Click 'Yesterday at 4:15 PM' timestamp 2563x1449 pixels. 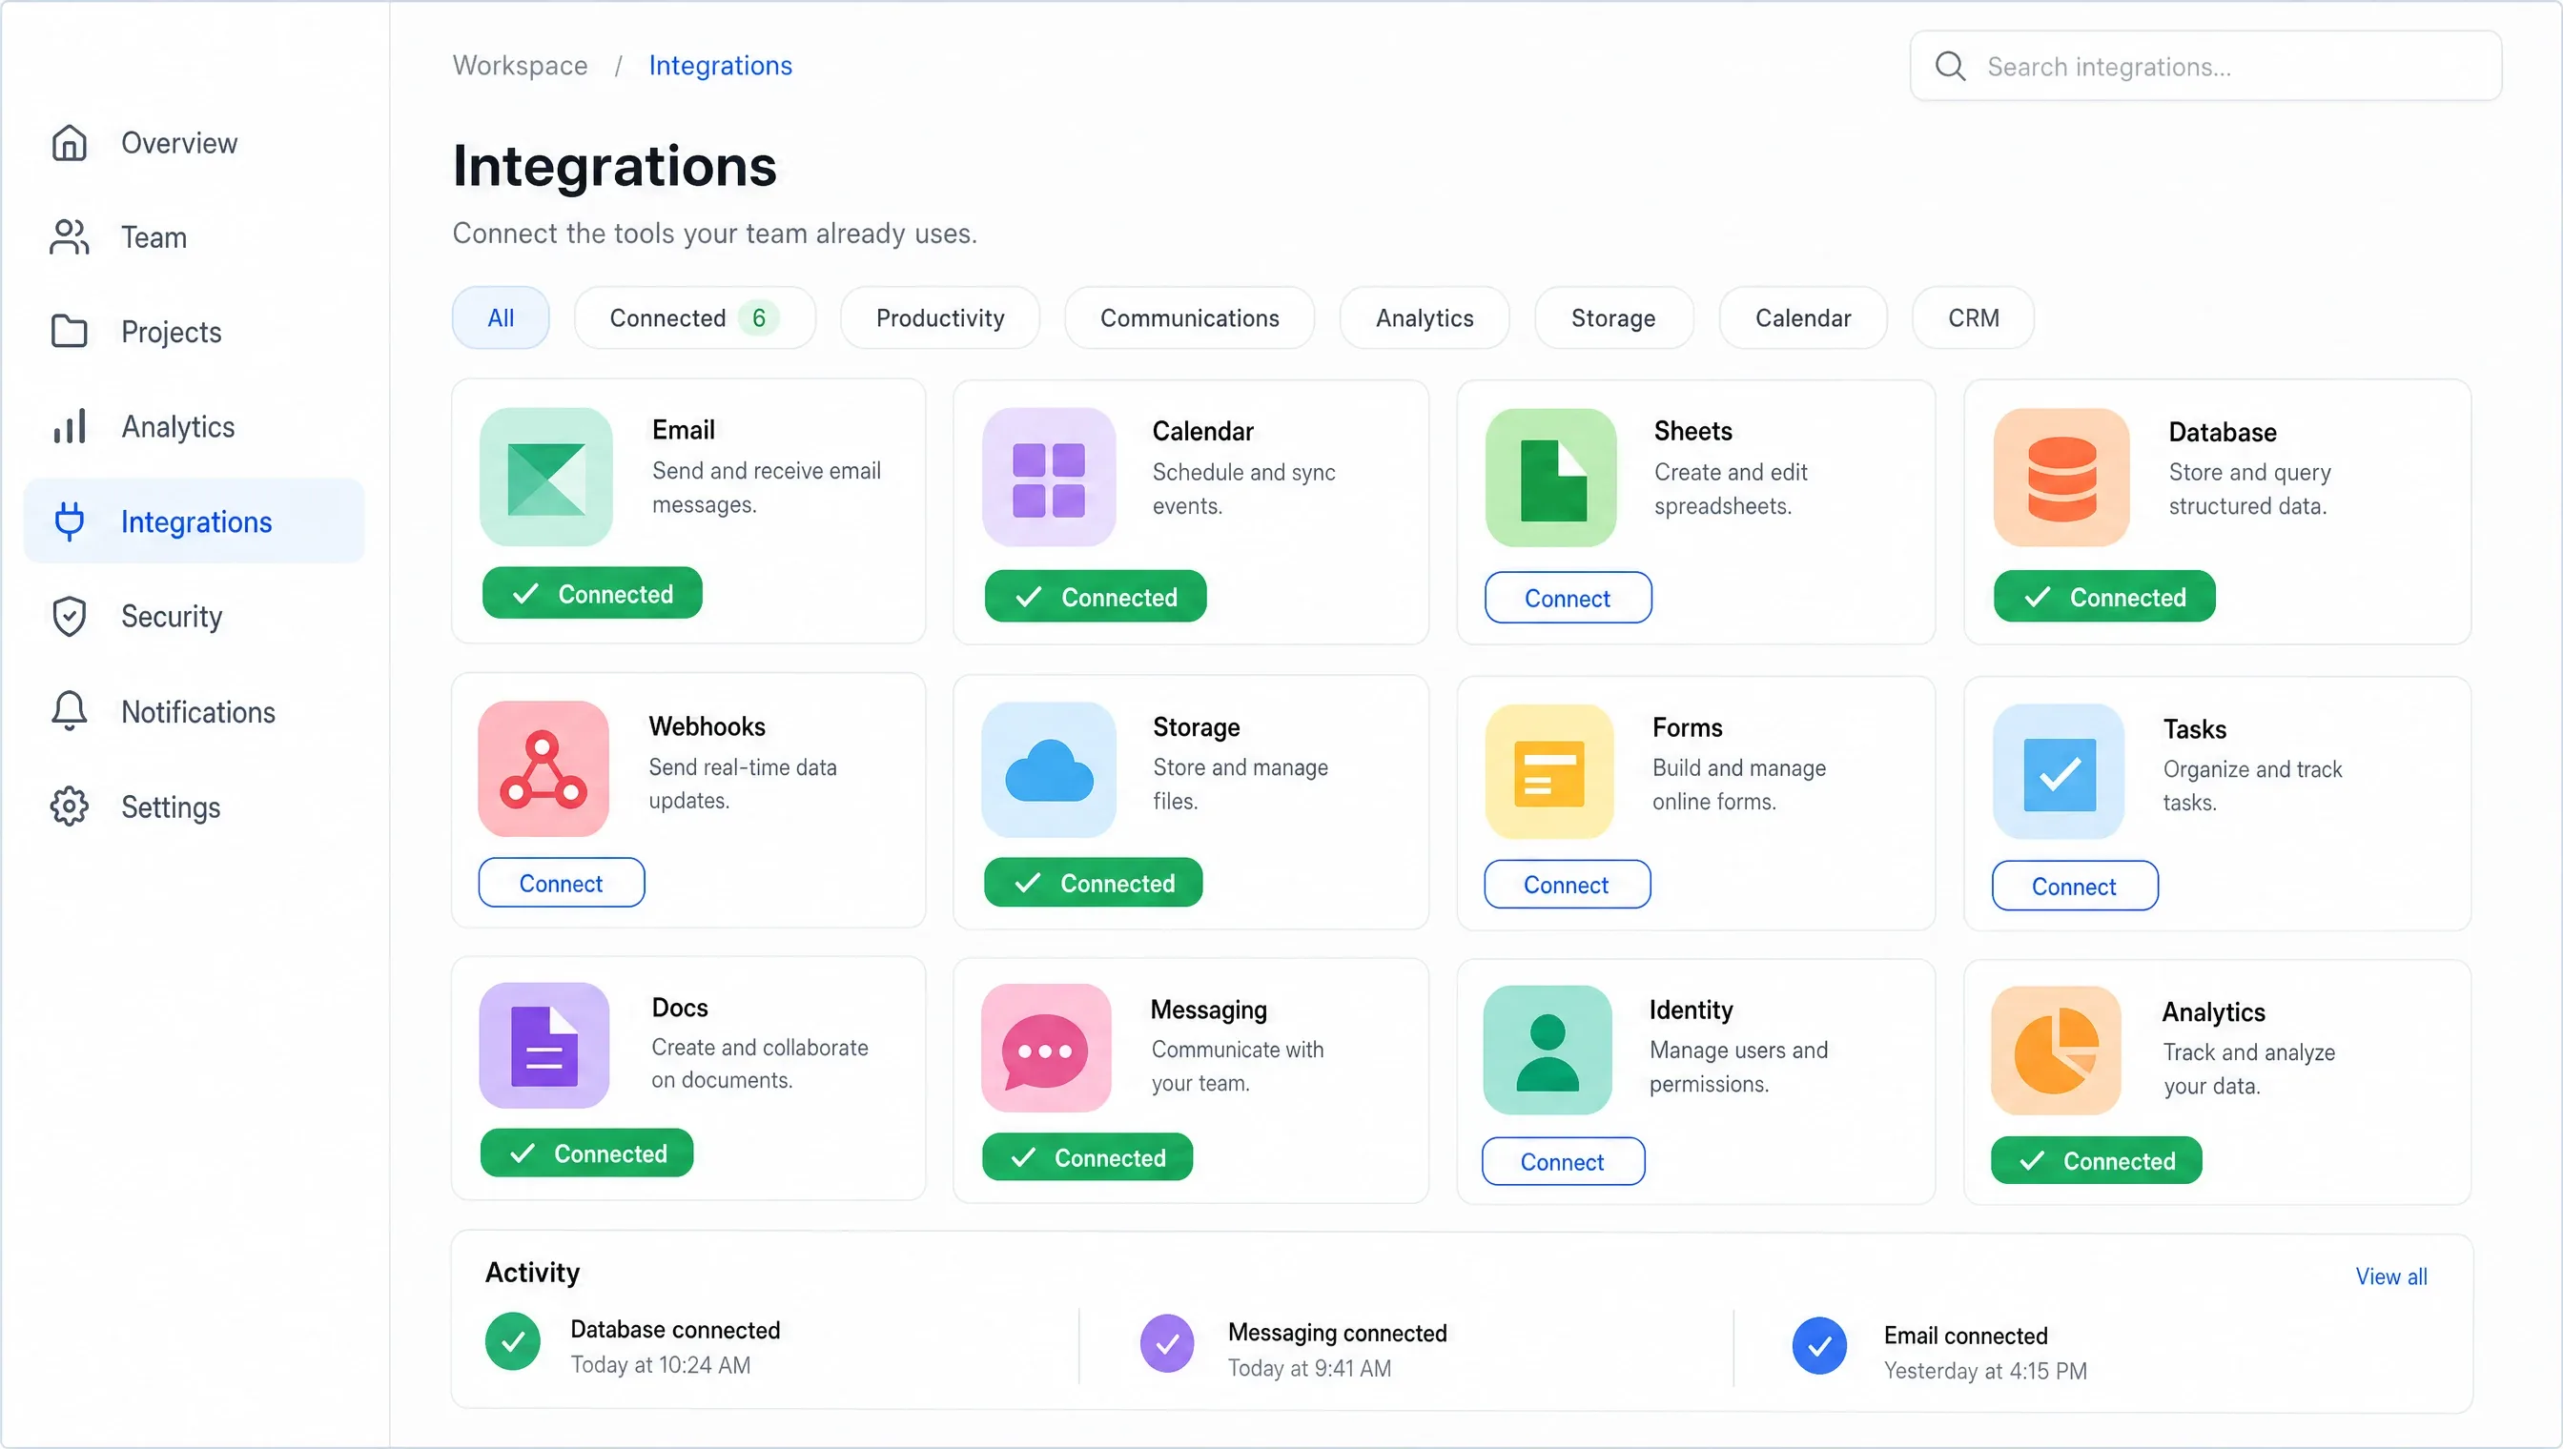[x=1986, y=1371]
